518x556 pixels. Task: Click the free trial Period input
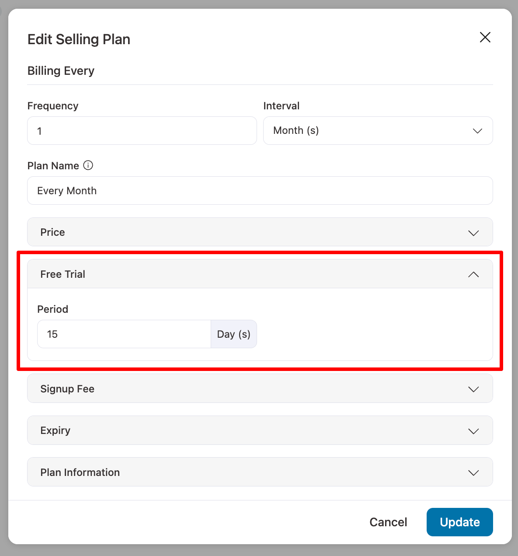(124, 334)
